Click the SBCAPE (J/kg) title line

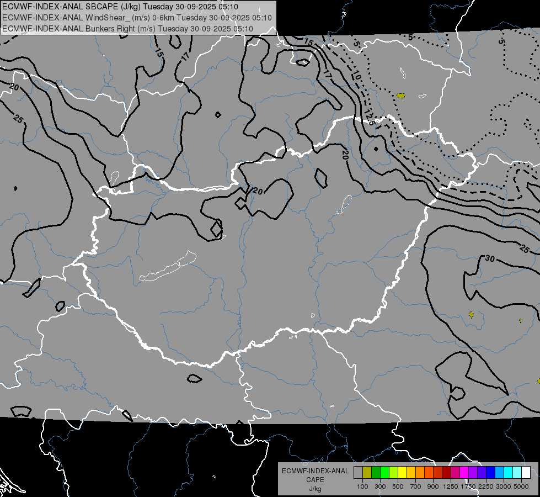click(120, 7)
